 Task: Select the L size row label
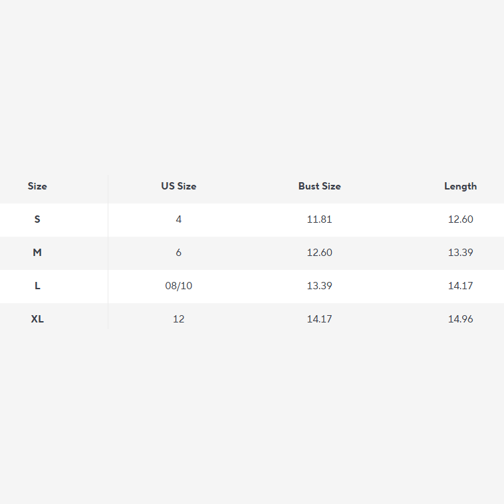pos(37,286)
